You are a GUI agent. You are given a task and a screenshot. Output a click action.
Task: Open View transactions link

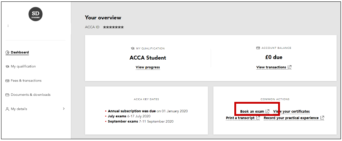coord(271,67)
